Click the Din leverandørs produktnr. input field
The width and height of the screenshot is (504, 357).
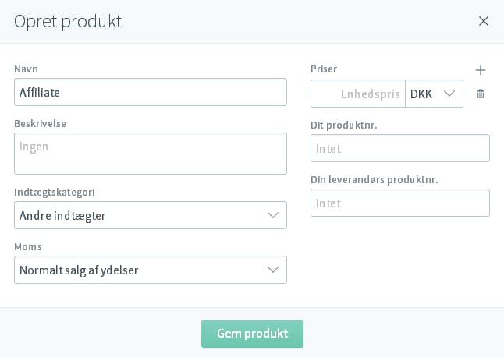click(400, 203)
